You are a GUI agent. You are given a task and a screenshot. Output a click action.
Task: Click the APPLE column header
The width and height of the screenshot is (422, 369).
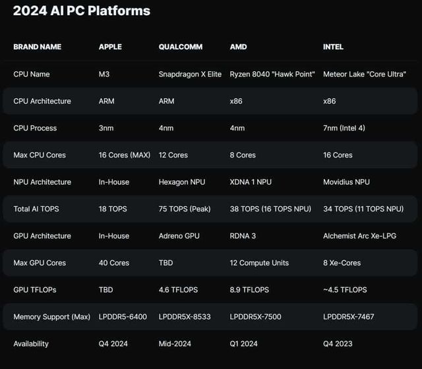[x=110, y=47]
